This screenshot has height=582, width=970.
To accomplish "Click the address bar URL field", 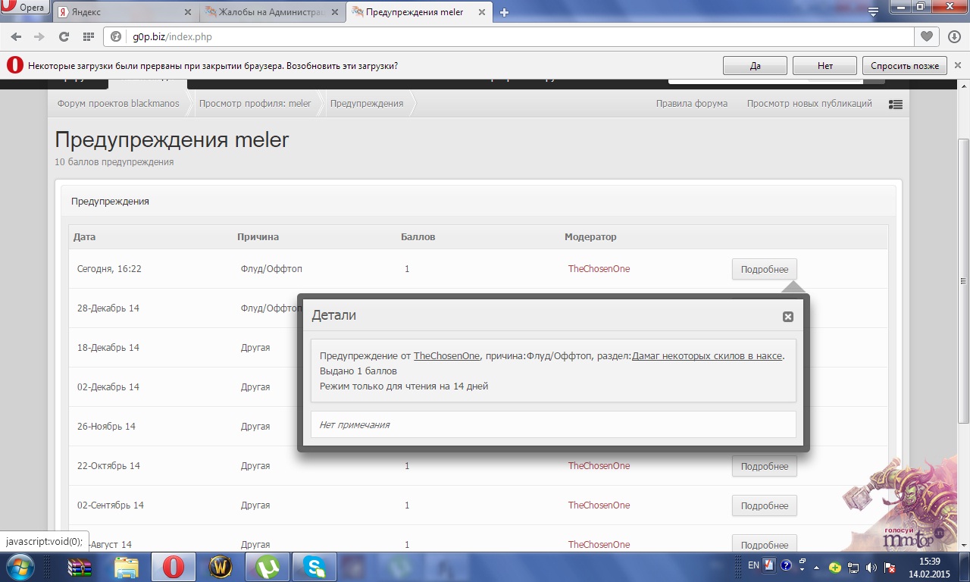I will (x=500, y=36).
